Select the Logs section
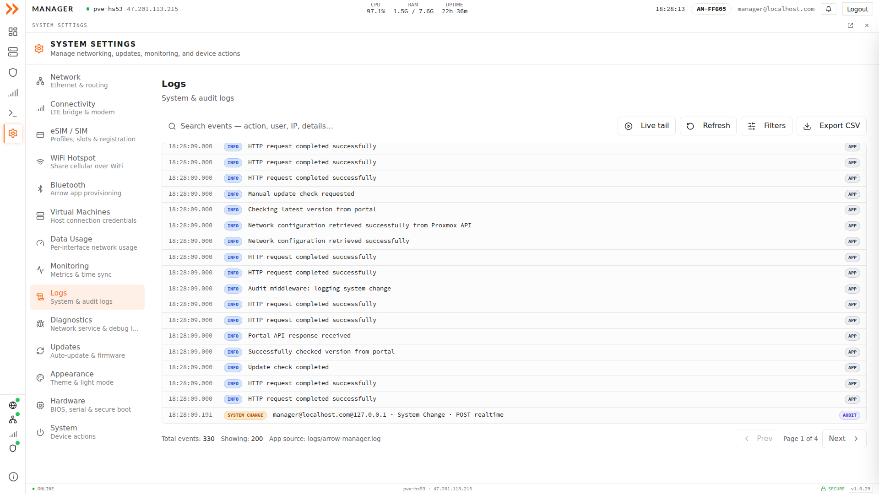Screen dimensions: 879x494 87,297
